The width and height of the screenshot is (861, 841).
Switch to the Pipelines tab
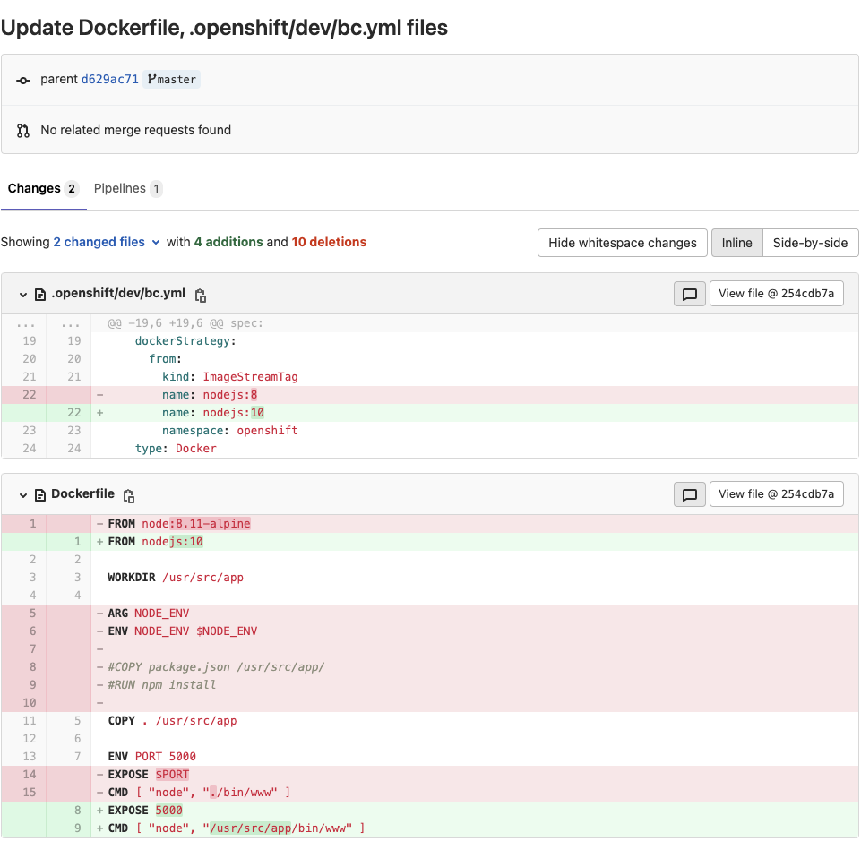[127, 188]
